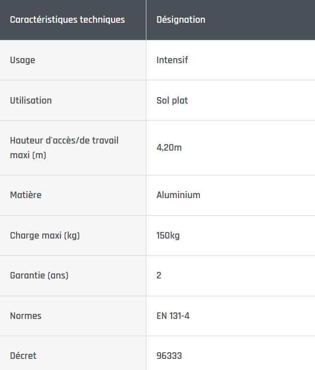Click the 'Charge maxi (kg)' label
The image size is (315, 370).
click(45, 236)
